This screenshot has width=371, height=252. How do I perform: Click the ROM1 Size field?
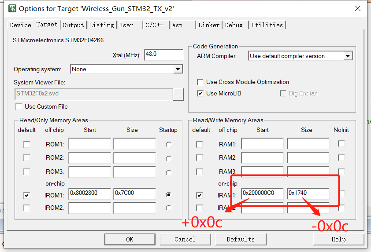135,144
